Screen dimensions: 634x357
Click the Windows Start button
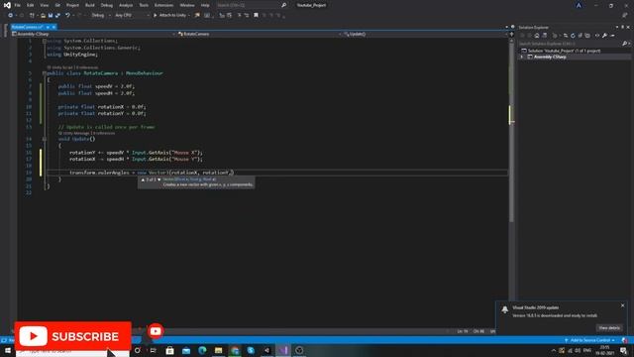click(7, 350)
